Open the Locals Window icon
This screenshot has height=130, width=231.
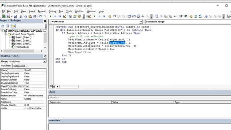coord(129,16)
